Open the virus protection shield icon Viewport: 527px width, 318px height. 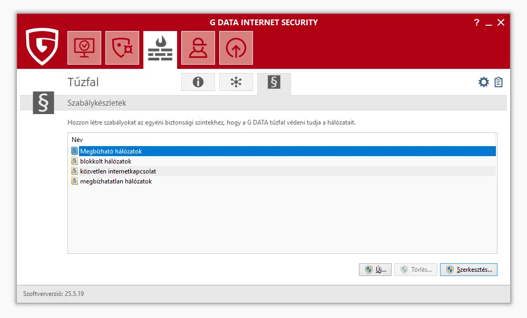pos(122,48)
